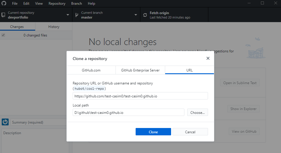Click the Repository URL input field

[x=140, y=96]
